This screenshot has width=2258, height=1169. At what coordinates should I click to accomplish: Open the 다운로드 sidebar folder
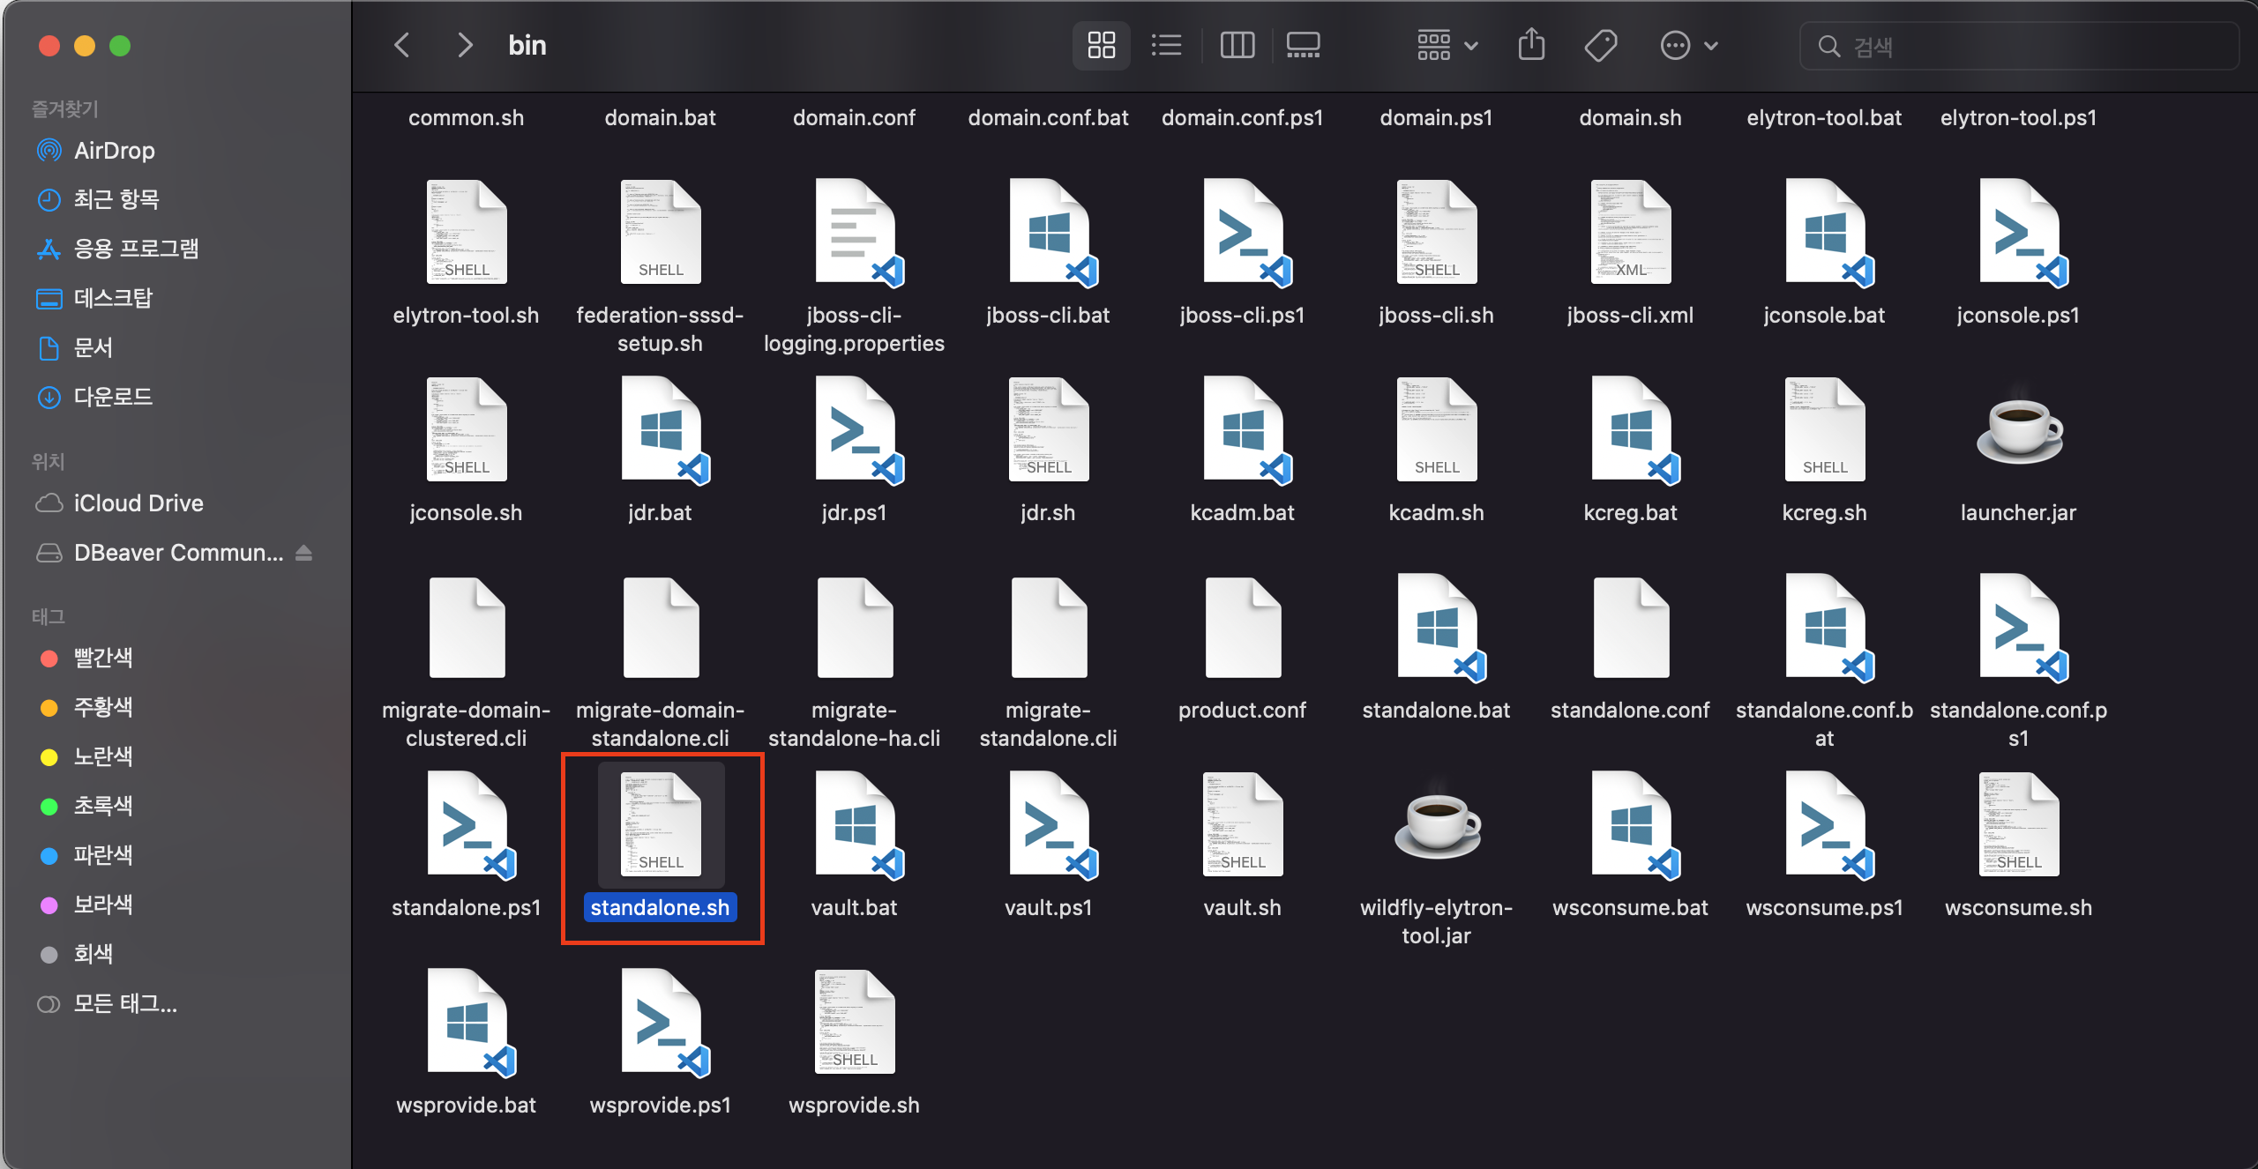(x=113, y=397)
